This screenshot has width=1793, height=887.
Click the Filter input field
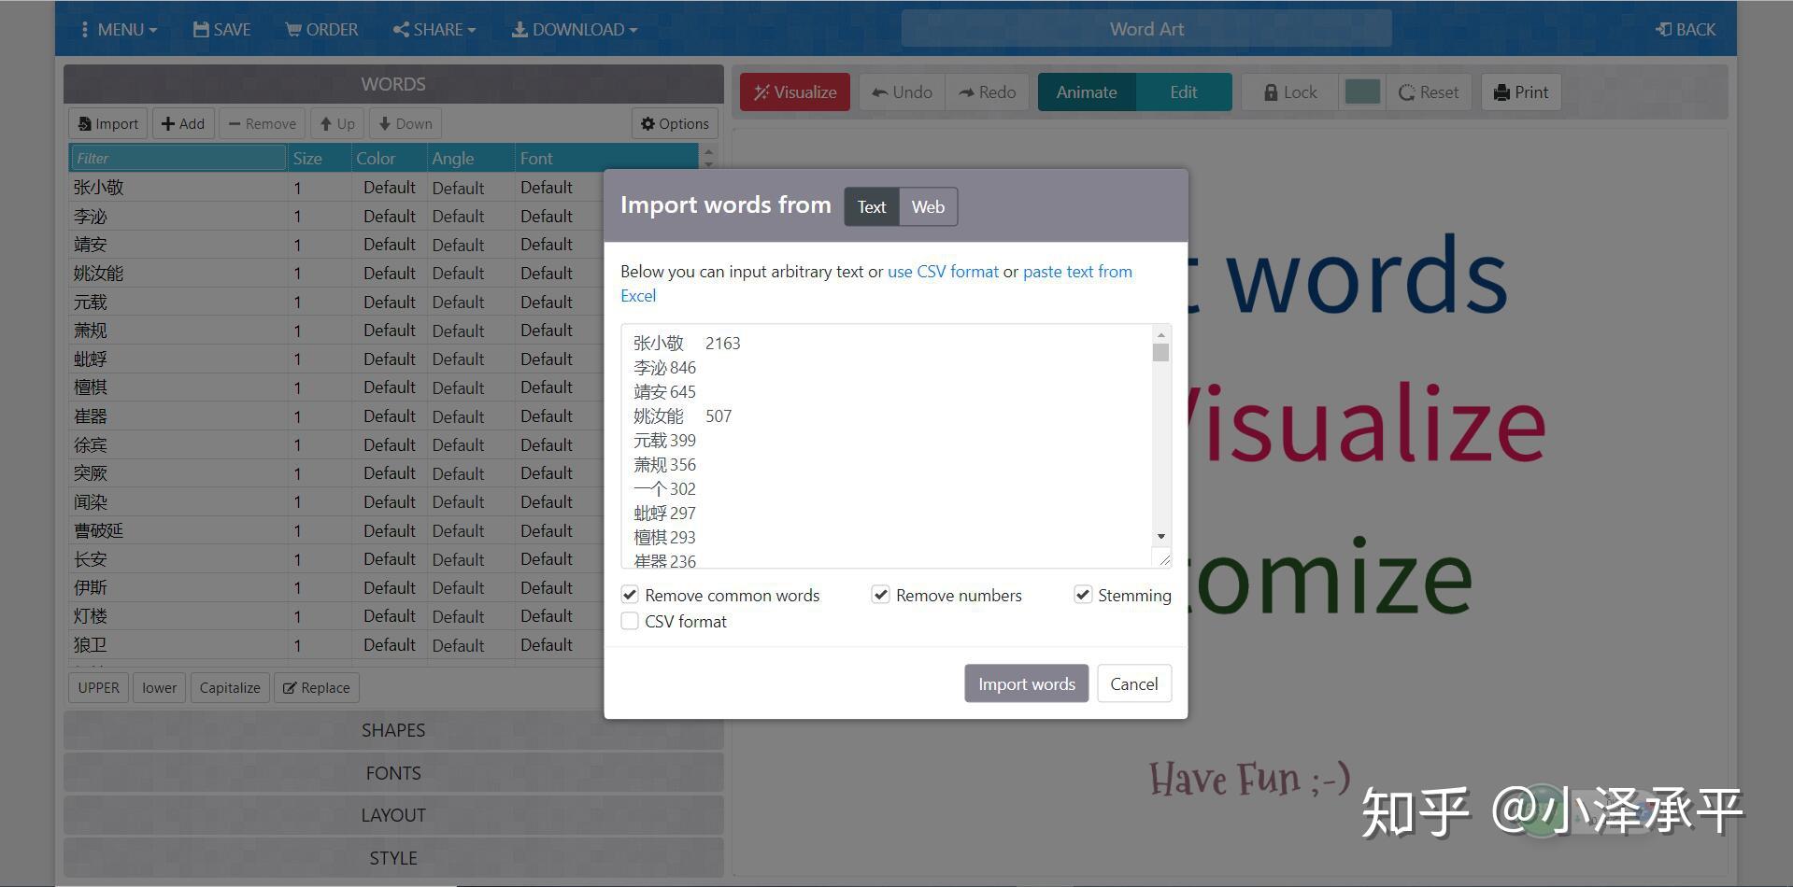click(x=178, y=158)
